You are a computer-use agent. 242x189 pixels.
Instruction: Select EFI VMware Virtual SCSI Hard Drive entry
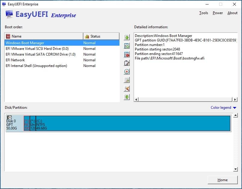click(x=62, y=49)
